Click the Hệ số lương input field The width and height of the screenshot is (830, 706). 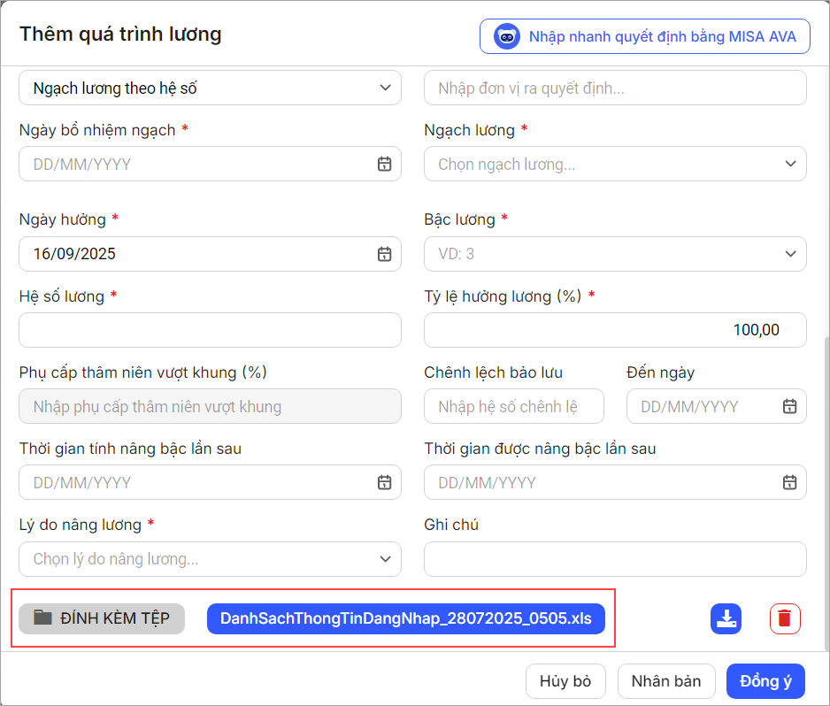pyautogui.click(x=210, y=330)
